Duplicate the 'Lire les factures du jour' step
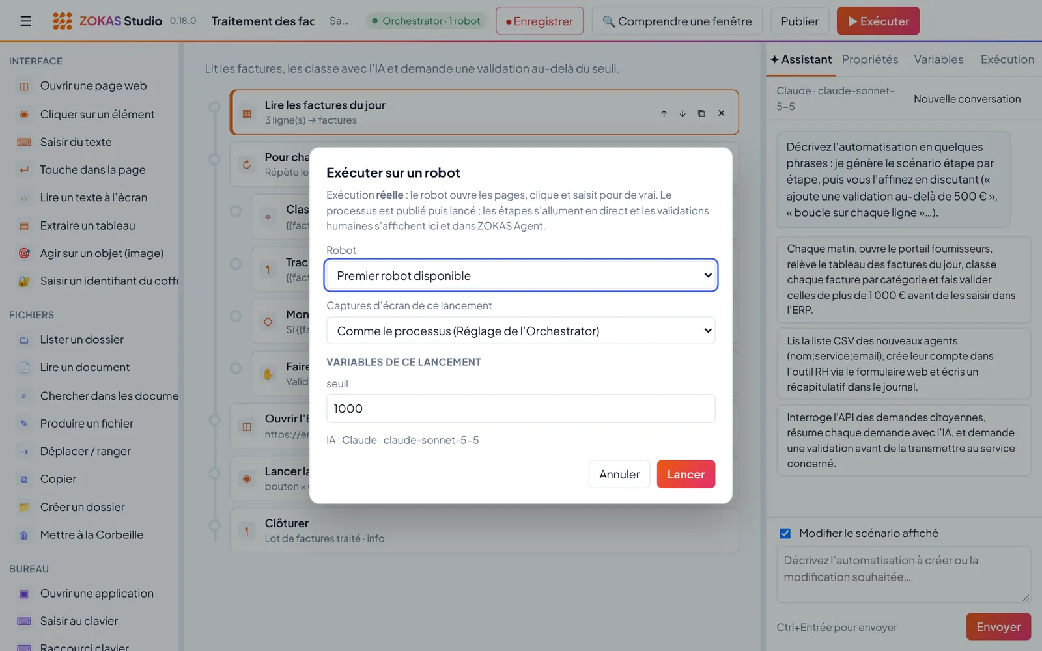The image size is (1042, 651). click(701, 113)
